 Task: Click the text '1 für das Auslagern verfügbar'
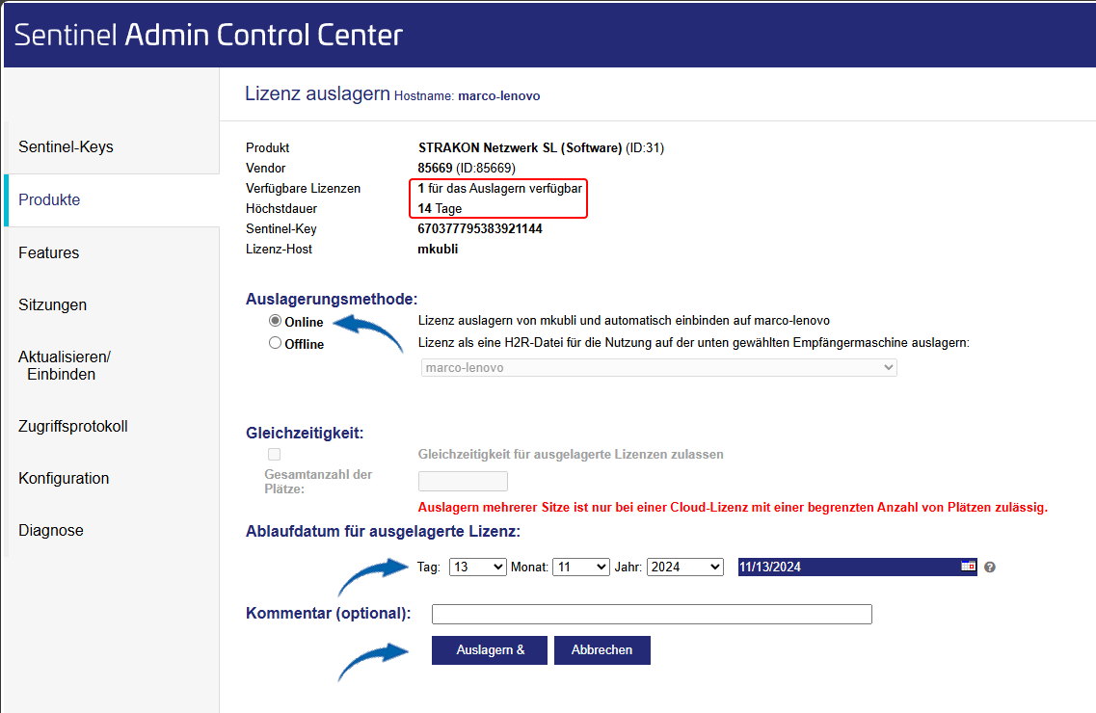tap(499, 189)
